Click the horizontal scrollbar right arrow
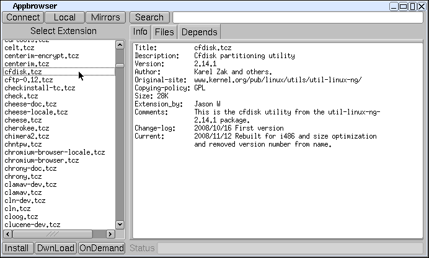429x258 pixels. pos(110,234)
